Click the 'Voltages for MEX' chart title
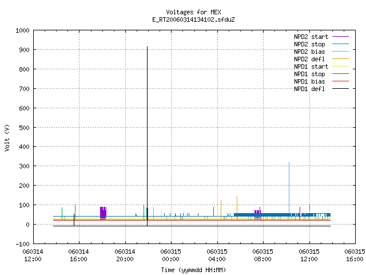 (x=193, y=12)
